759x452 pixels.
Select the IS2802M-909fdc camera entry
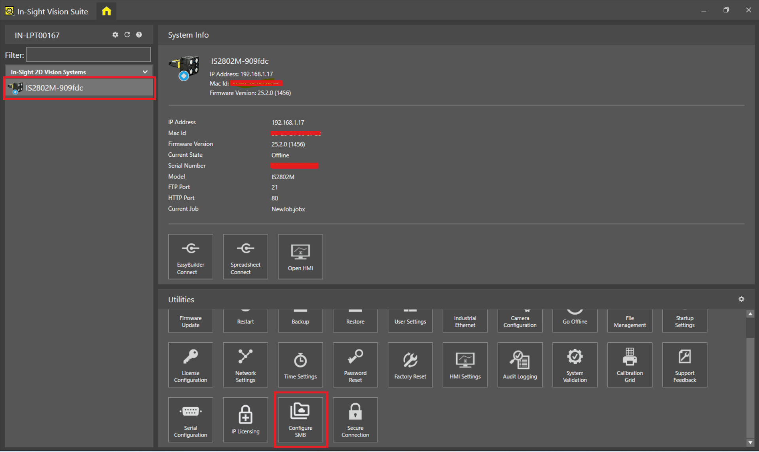(78, 88)
